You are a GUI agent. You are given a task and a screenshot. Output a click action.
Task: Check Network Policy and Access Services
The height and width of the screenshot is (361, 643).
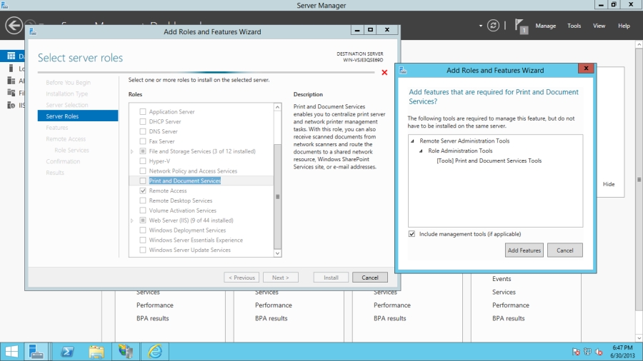(x=143, y=171)
